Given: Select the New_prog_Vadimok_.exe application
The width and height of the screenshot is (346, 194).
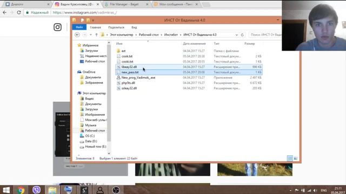Looking at the screenshot, I should pos(138,78).
